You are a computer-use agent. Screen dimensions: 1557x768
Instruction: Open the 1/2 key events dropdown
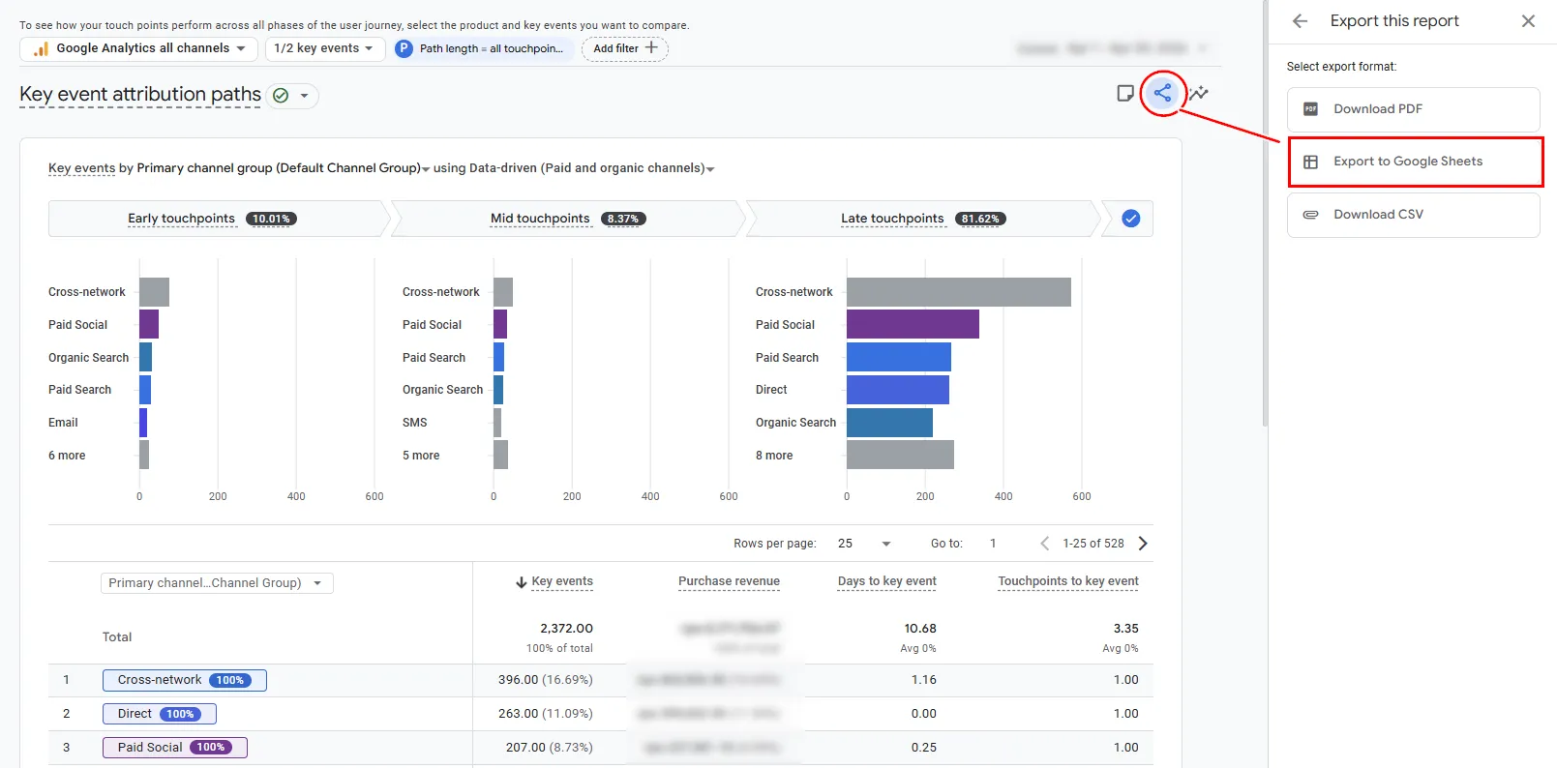325,48
